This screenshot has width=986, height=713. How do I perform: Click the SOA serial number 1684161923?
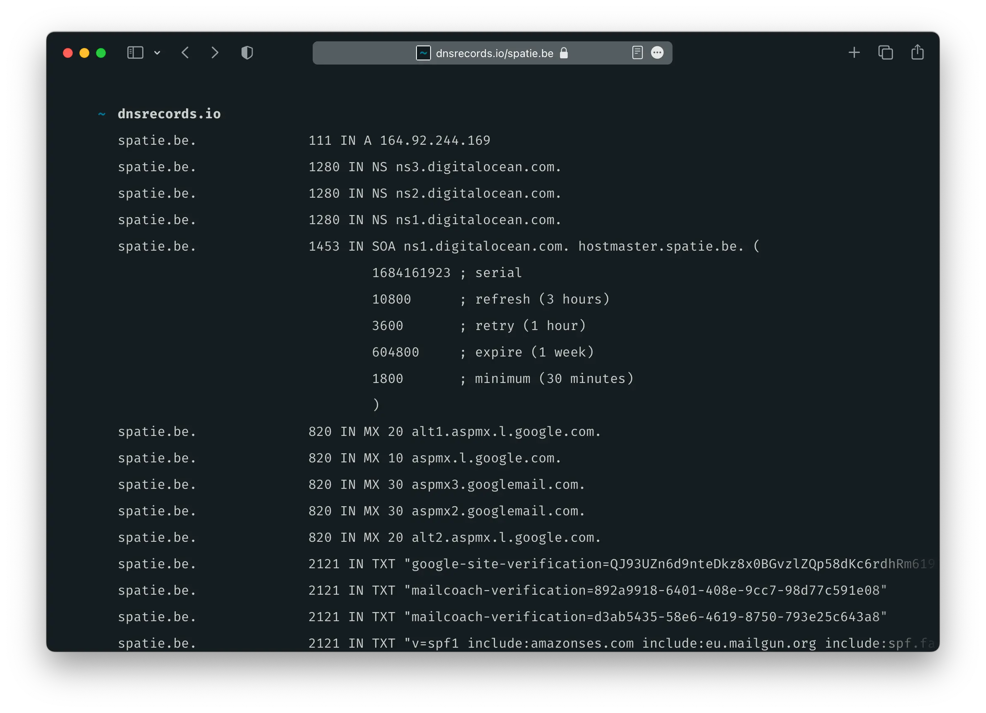[x=411, y=273]
